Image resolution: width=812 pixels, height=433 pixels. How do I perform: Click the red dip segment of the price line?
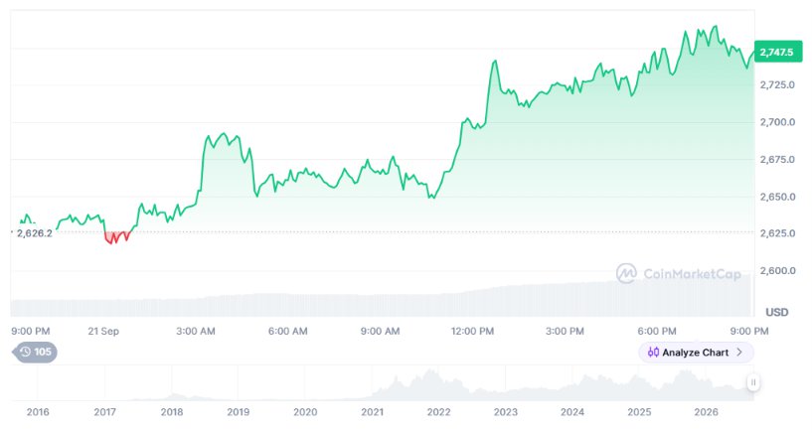click(x=117, y=237)
